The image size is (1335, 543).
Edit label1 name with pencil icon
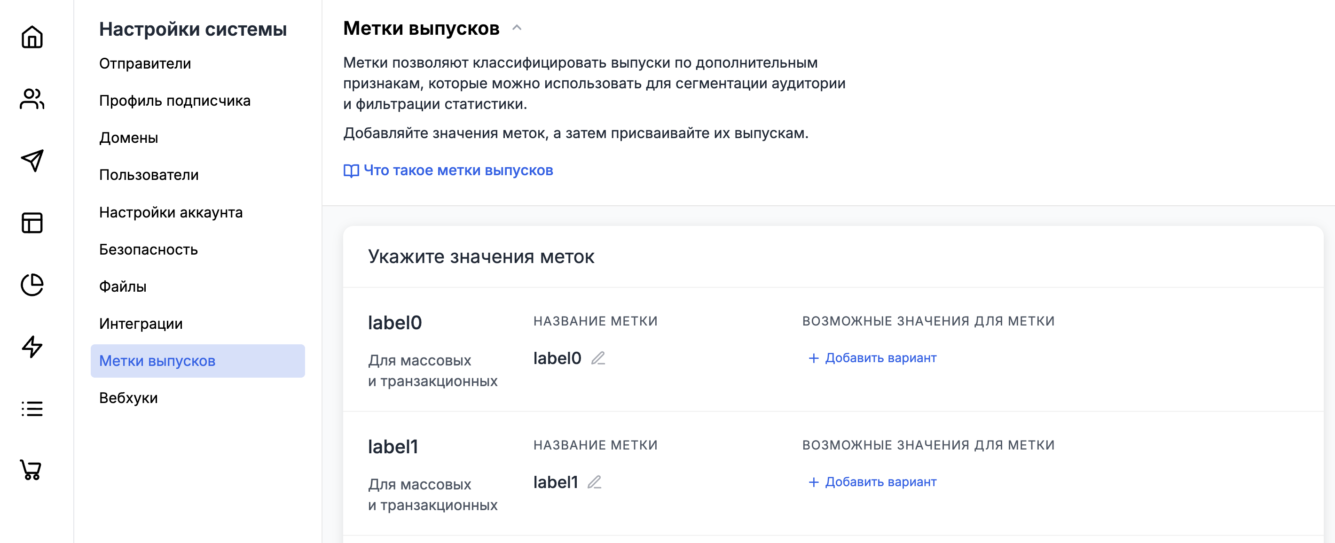tap(594, 482)
